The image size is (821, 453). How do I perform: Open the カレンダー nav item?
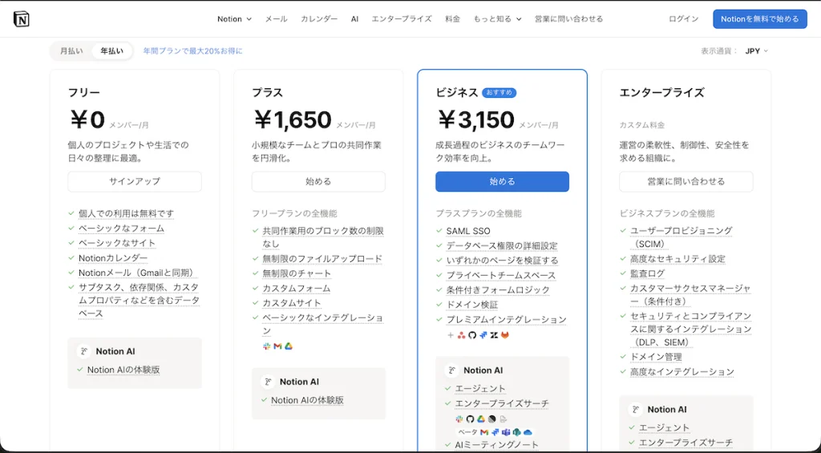click(319, 19)
